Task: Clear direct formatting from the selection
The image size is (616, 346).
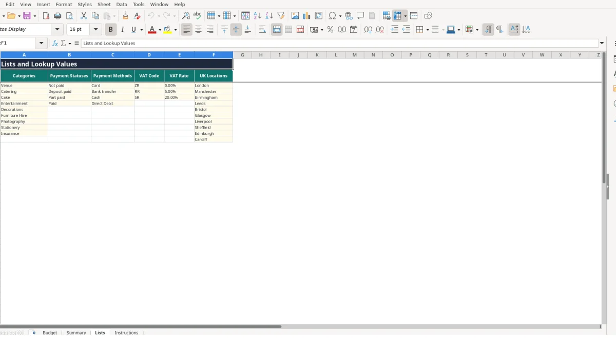Action: click(137, 16)
